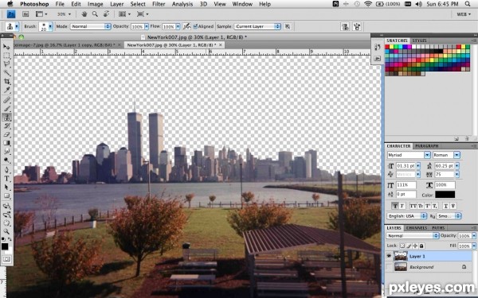
Task: Toggle the Aligned checkbox
Action: (x=195, y=26)
